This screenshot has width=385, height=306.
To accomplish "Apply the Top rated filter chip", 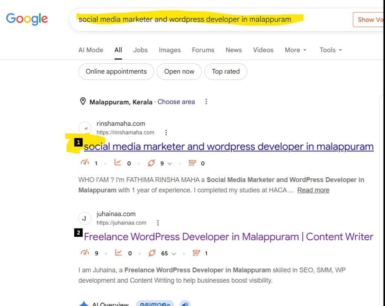I will (x=226, y=72).
